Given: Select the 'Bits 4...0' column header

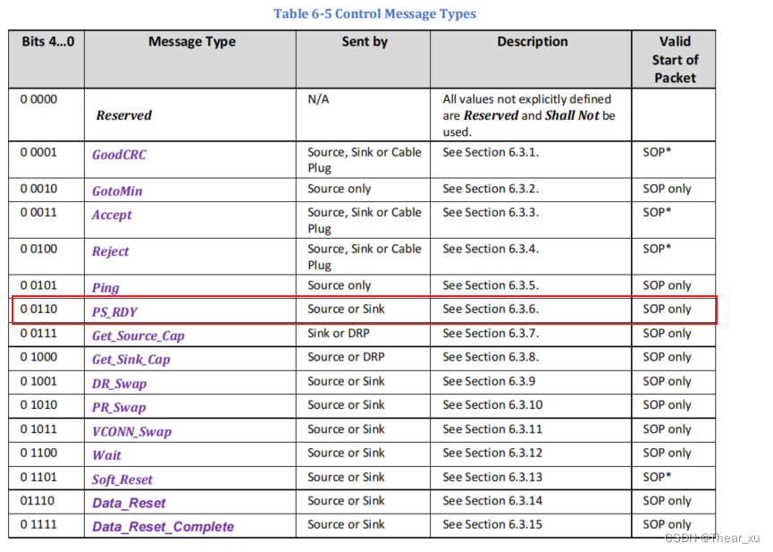Looking at the screenshot, I should 48,42.
